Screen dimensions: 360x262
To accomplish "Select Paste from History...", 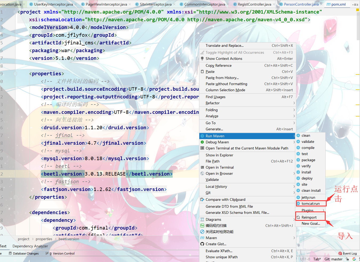I will coord(248,78).
